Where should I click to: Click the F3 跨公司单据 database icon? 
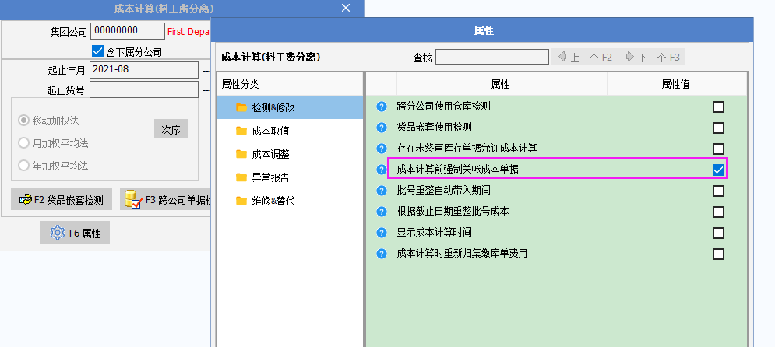[133, 199]
